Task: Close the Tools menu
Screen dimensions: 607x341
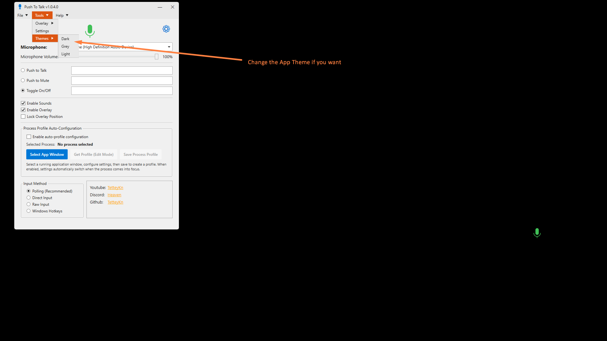Action: tap(42, 15)
